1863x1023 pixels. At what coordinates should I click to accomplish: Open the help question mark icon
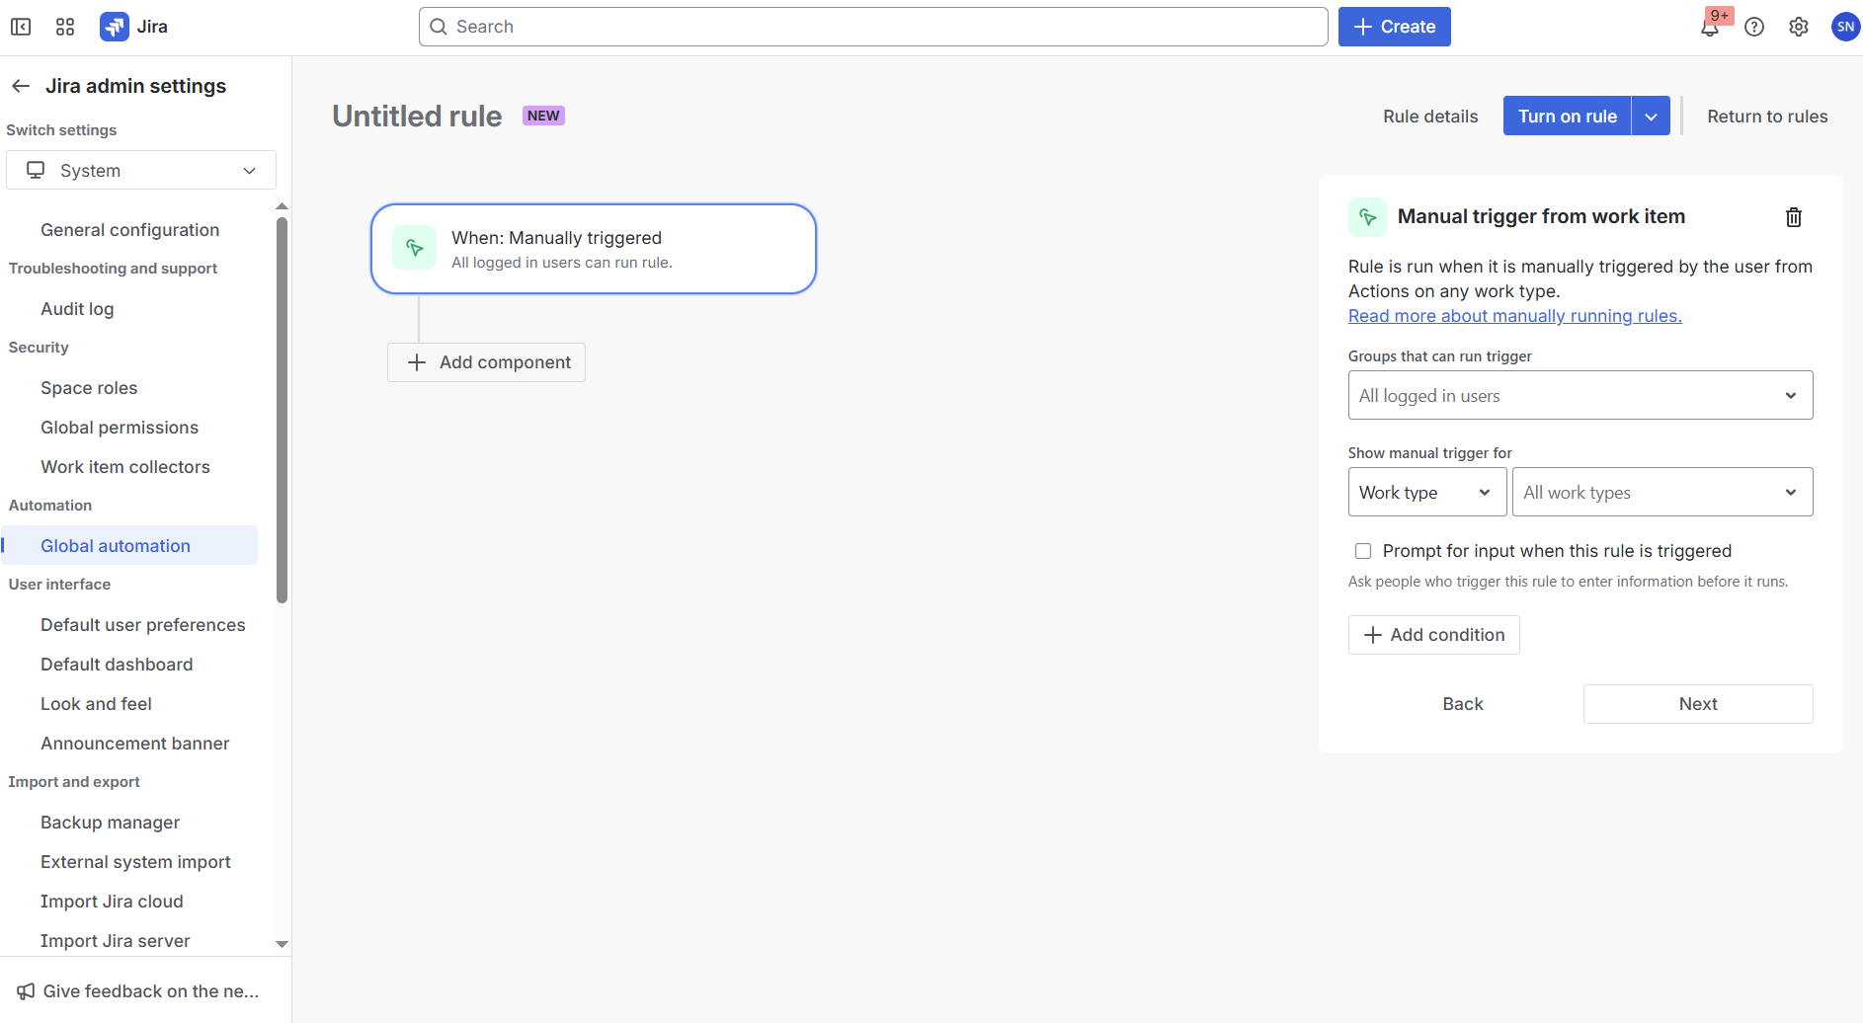(1754, 27)
